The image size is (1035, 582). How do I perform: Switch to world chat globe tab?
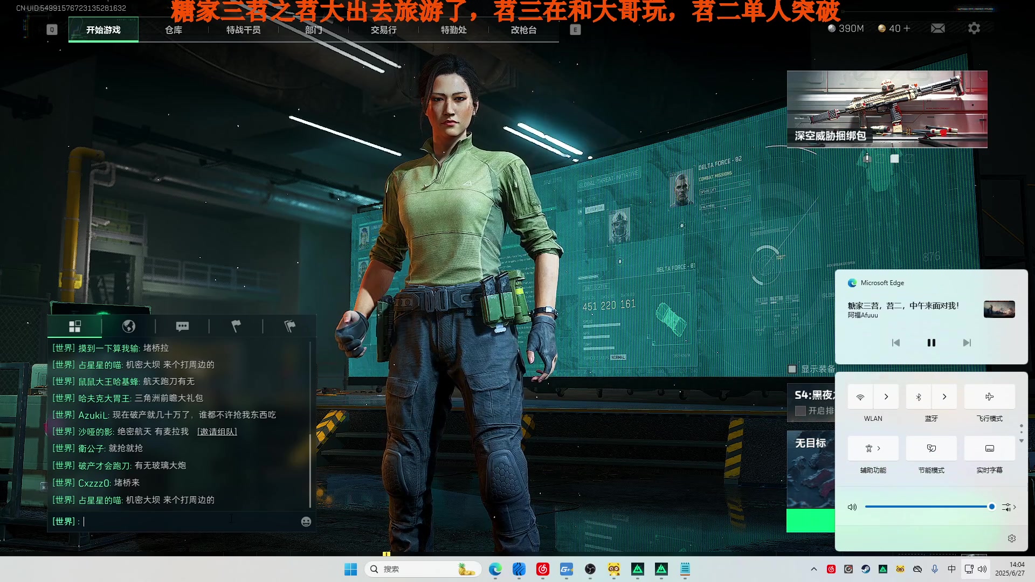[x=129, y=326]
